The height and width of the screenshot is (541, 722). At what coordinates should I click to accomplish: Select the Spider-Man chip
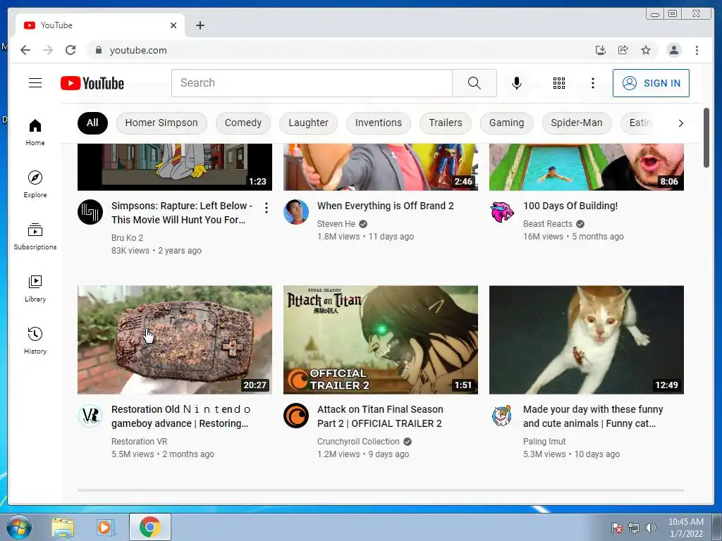[x=577, y=123]
